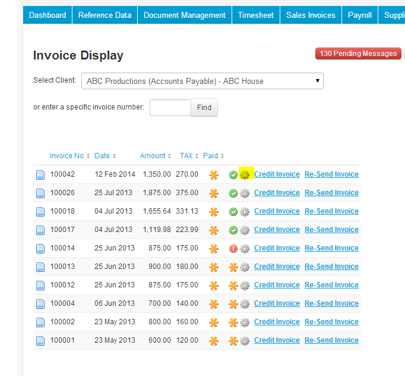This screenshot has height=376, width=405.
Task: Open the Select Client dropdown
Action: click(x=202, y=81)
